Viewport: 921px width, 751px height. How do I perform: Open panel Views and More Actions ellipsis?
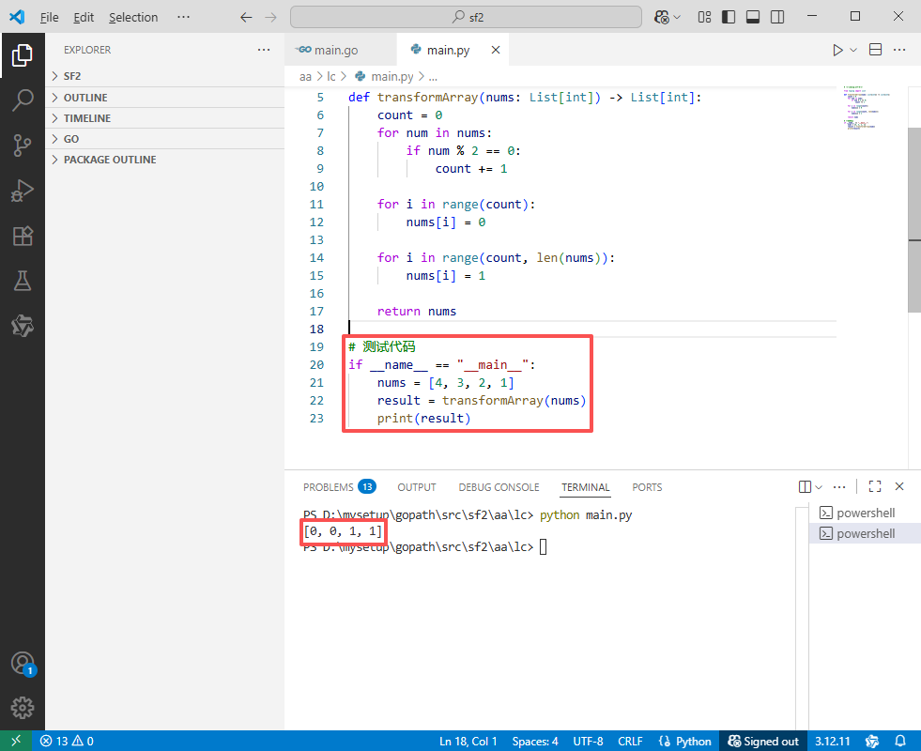tap(839, 486)
